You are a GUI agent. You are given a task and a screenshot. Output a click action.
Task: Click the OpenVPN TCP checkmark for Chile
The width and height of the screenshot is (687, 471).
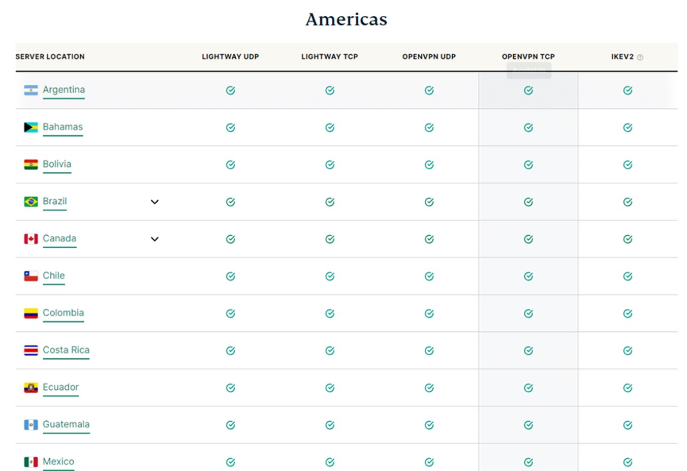coord(528,276)
